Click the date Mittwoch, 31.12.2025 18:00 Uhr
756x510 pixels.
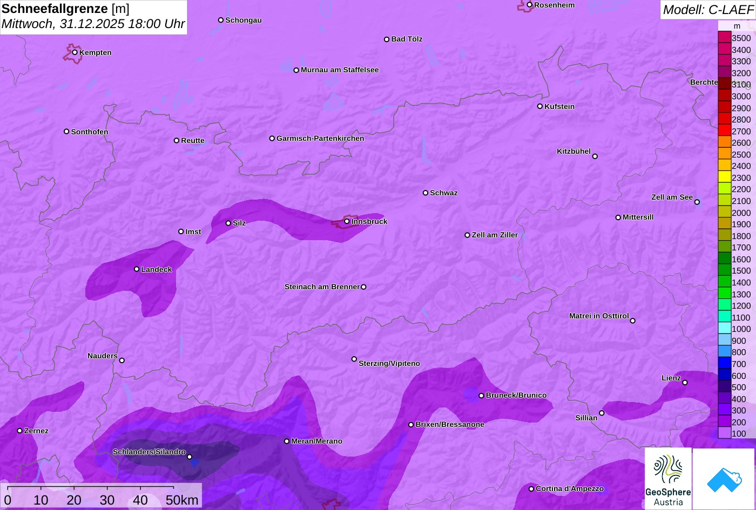click(93, 24)
